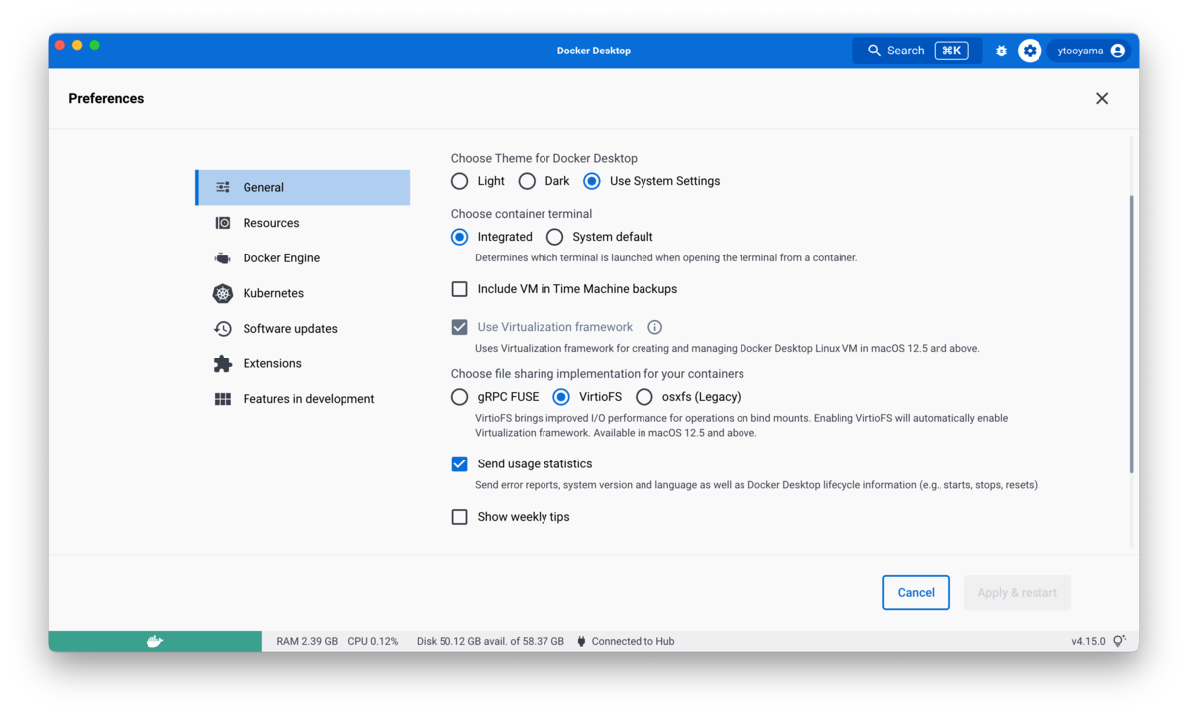
Task: Click the Software updates clock icon
Action: [223, 329]
